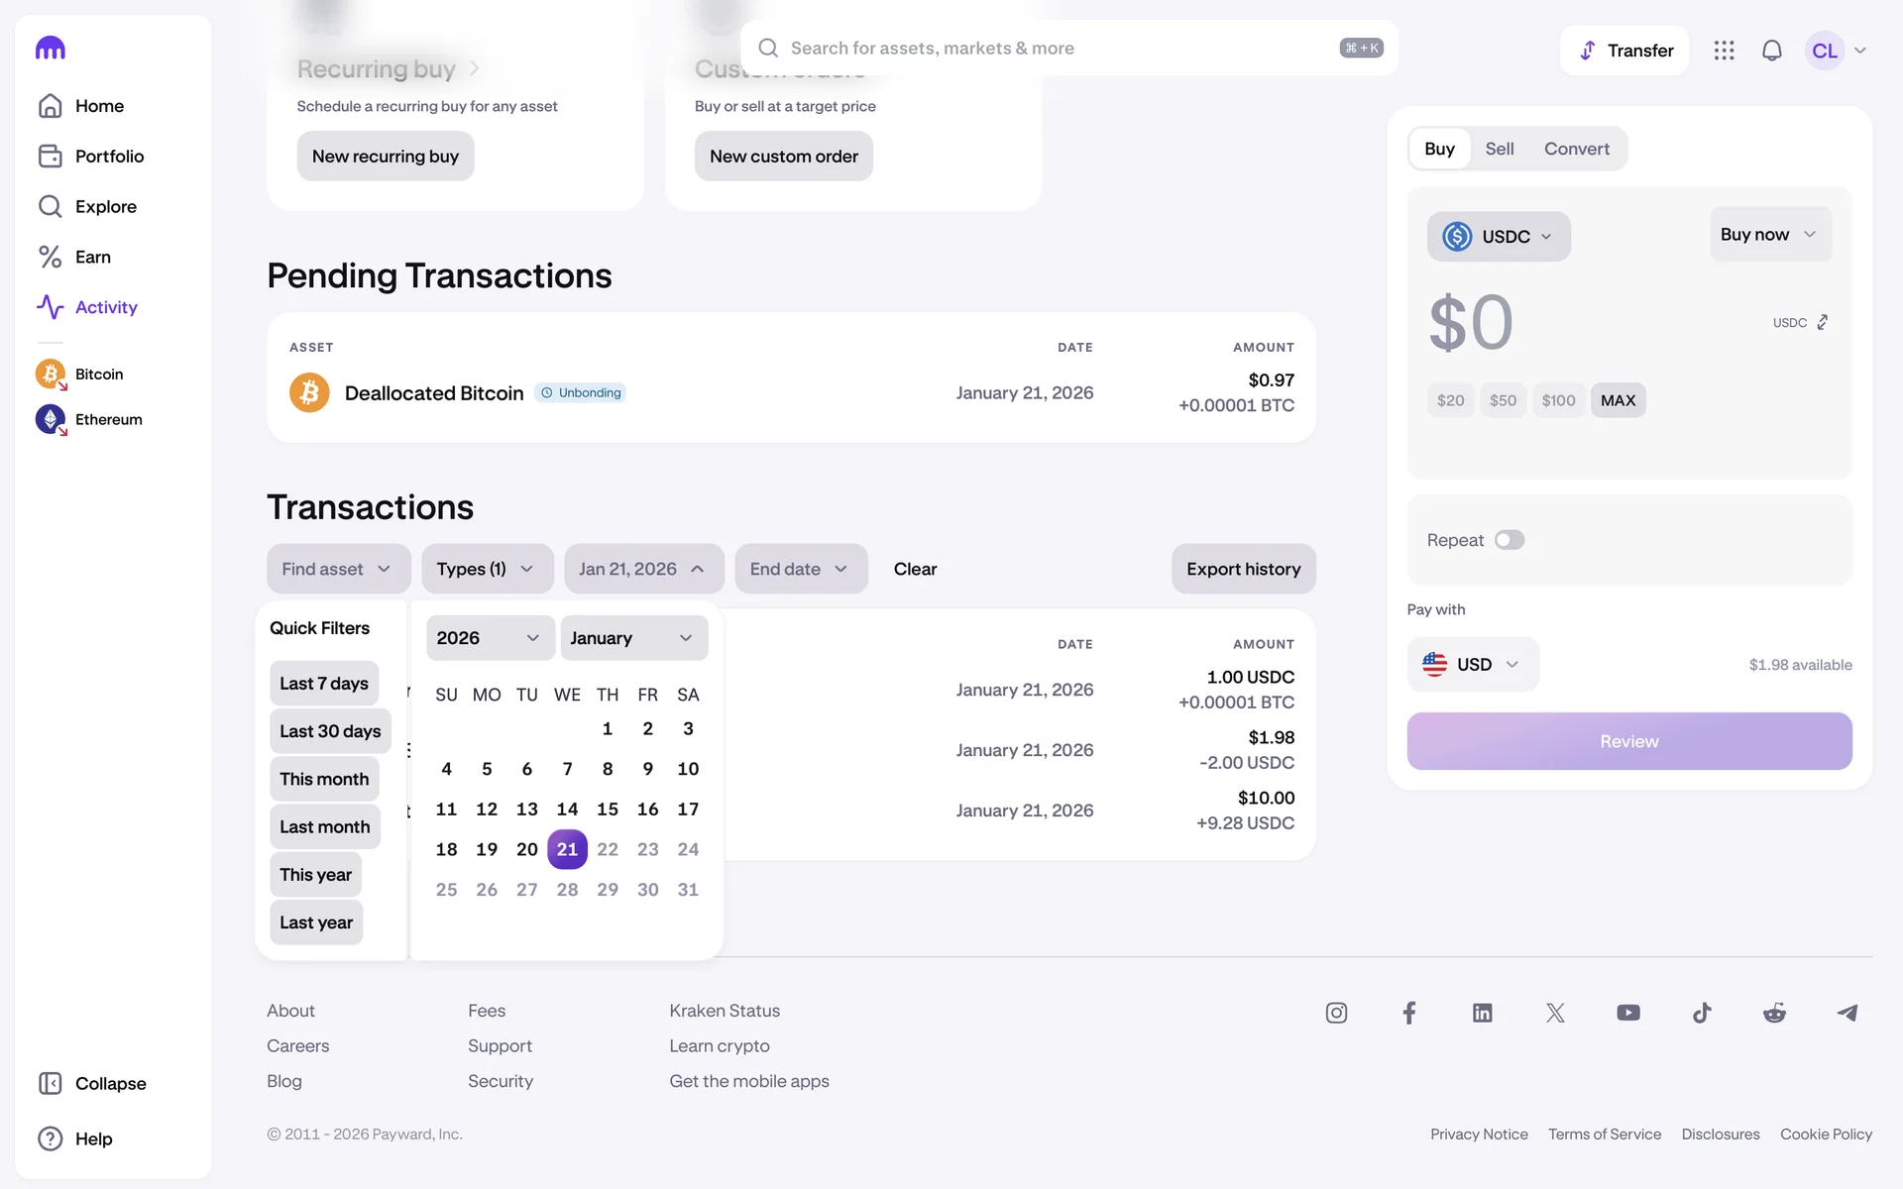Open the 2026 year dropdown
The width and height of the screenshot is (1903, 1189).
489,638
